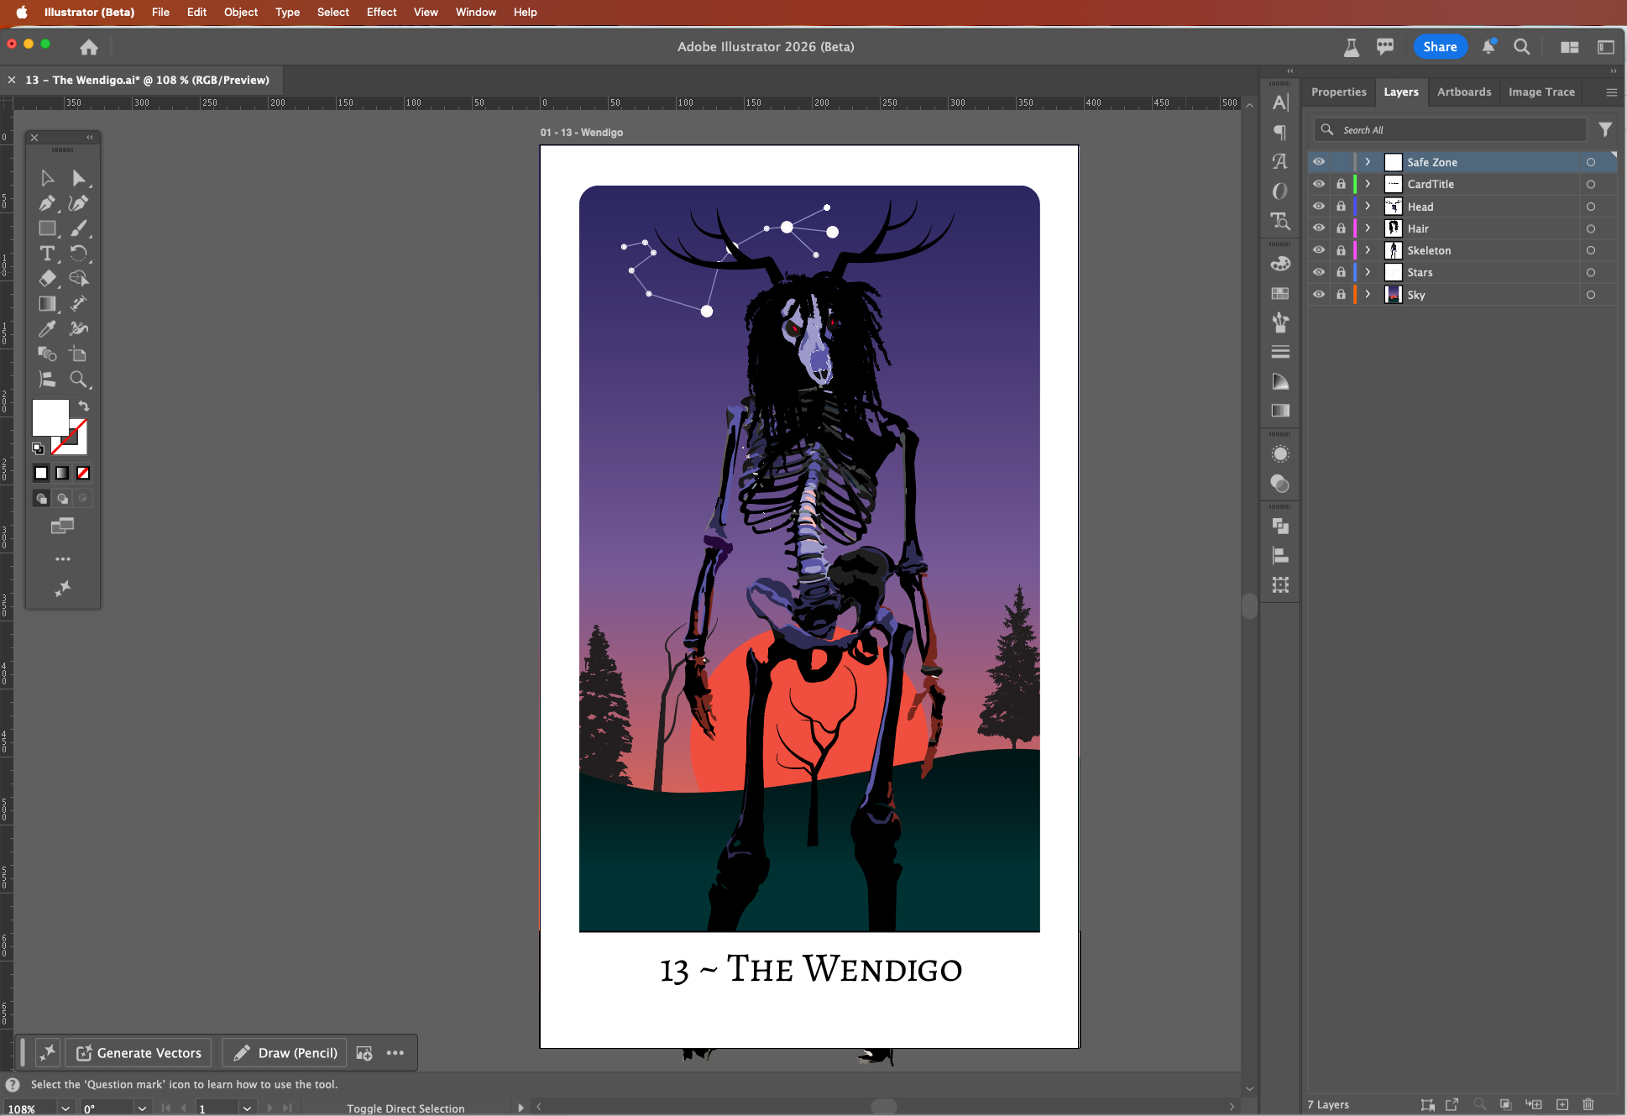
Task: Select the Type tool
Action: coord(47,254)
